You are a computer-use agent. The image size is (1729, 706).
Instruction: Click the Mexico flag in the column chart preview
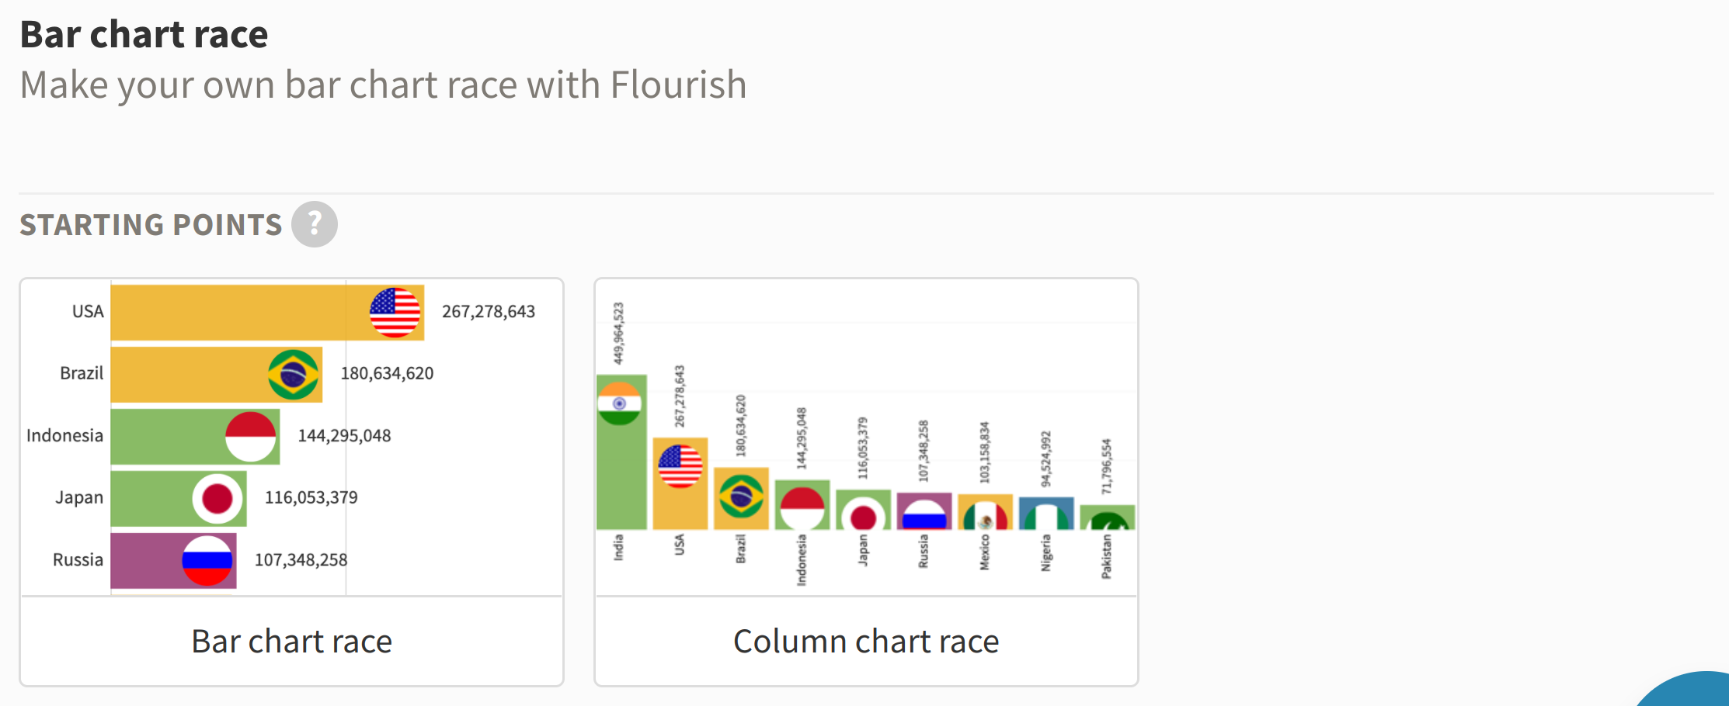pyautogui.click(x=985, y=517)
